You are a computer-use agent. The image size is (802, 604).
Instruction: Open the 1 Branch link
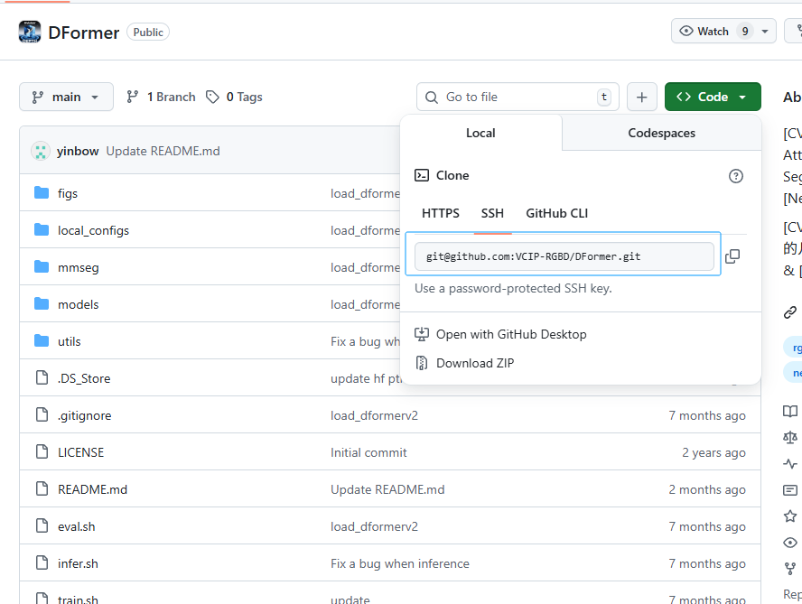pyautogui.click(x=161, y=97)
